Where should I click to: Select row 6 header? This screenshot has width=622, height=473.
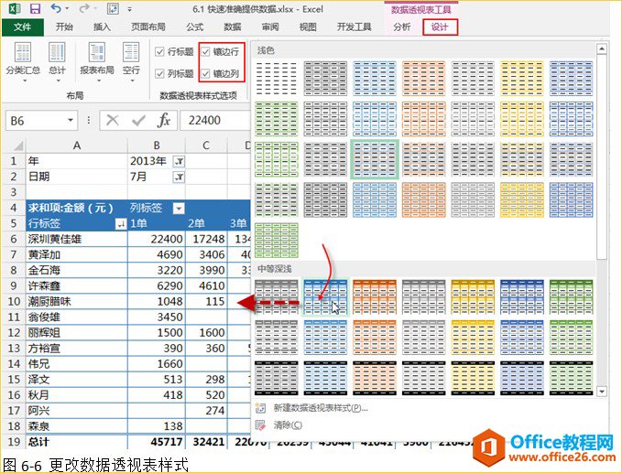[x=14, y=240]
